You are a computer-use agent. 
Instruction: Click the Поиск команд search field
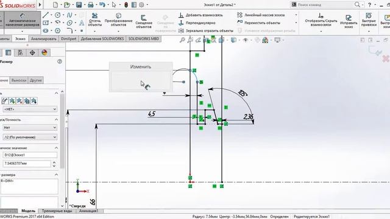coord(325,5)
